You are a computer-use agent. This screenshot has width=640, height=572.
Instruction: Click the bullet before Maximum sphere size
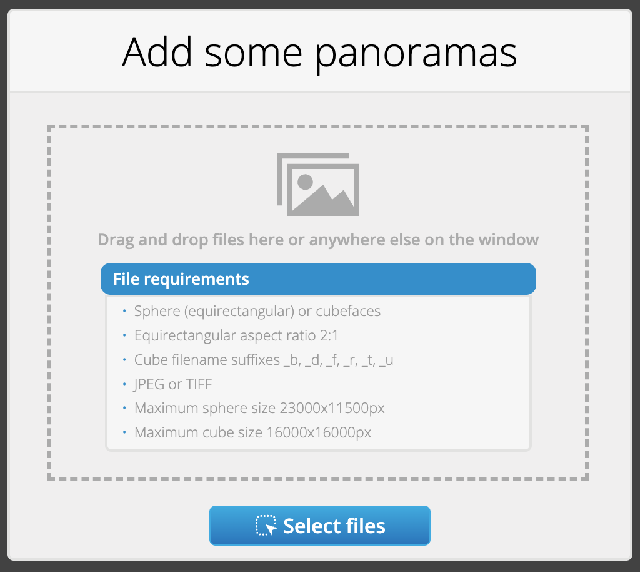124,408
